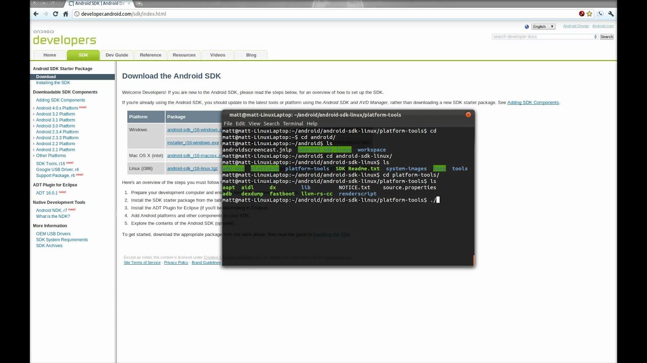Open the terminal Help menu

pyautogui.click(x=312, y=124)
